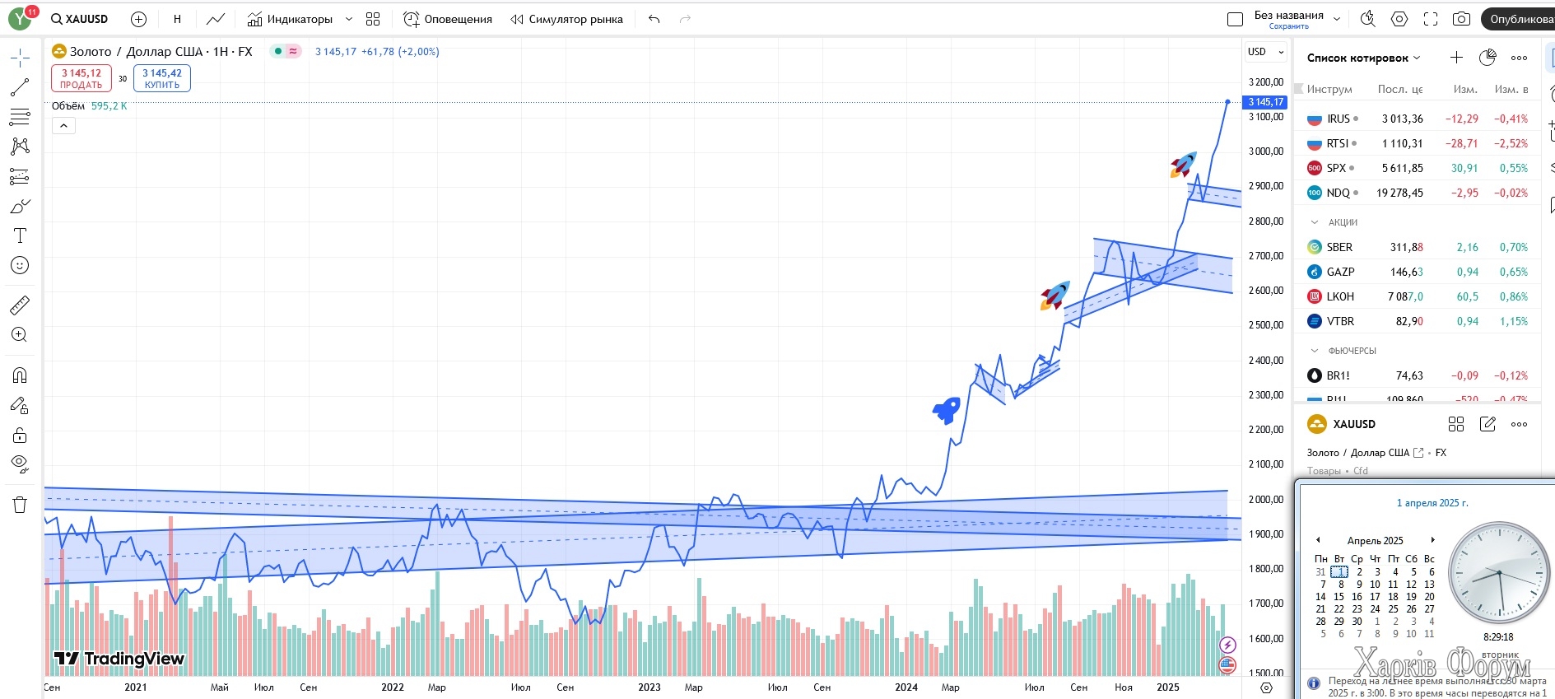Click the 3 145,42 КУПИТЬ button
Image resolution: width=1555 pixels, height=699 pixels.
point(162,78)
